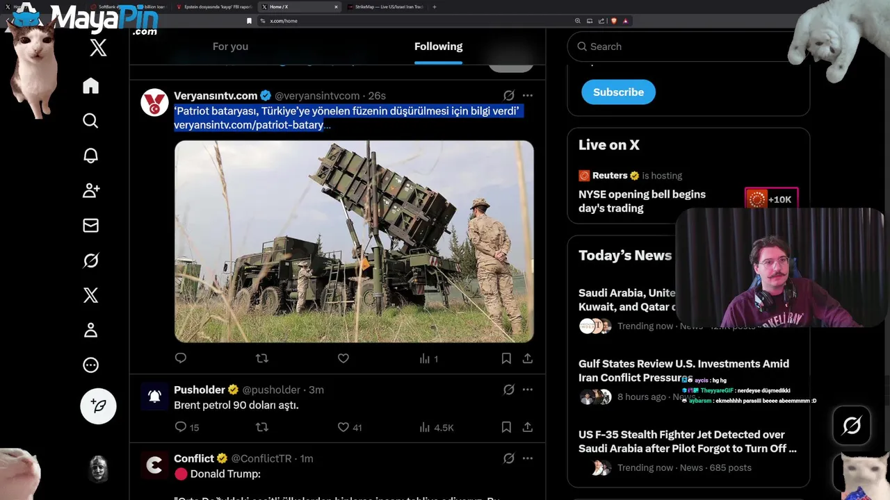Switch to the Epstein dosyasında browser tab
Screen dimensions: 890x500
(x=213, y=7)
